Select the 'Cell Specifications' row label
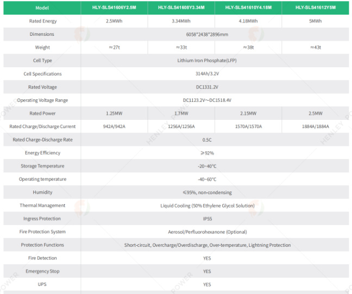 coord(42,74)
